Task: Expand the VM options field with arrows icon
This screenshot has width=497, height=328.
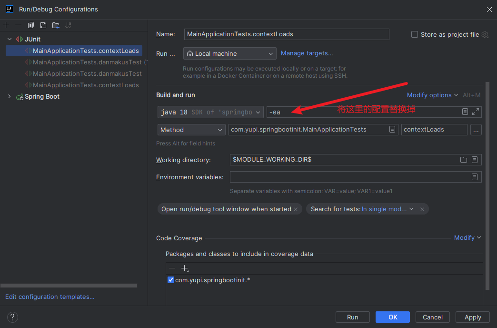Action: pos(476,112)
